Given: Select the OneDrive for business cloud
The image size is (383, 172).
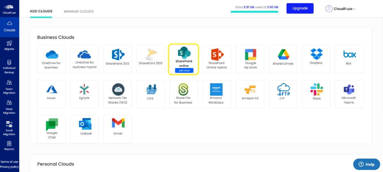Looking at the screenshot, I should point(51,59).
